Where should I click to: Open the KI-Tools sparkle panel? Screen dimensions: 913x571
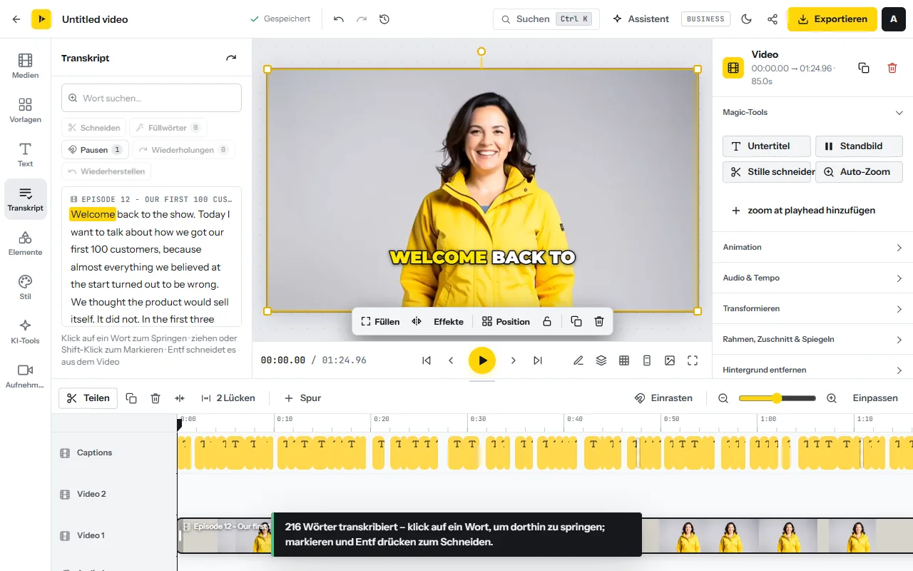[25, 331]
